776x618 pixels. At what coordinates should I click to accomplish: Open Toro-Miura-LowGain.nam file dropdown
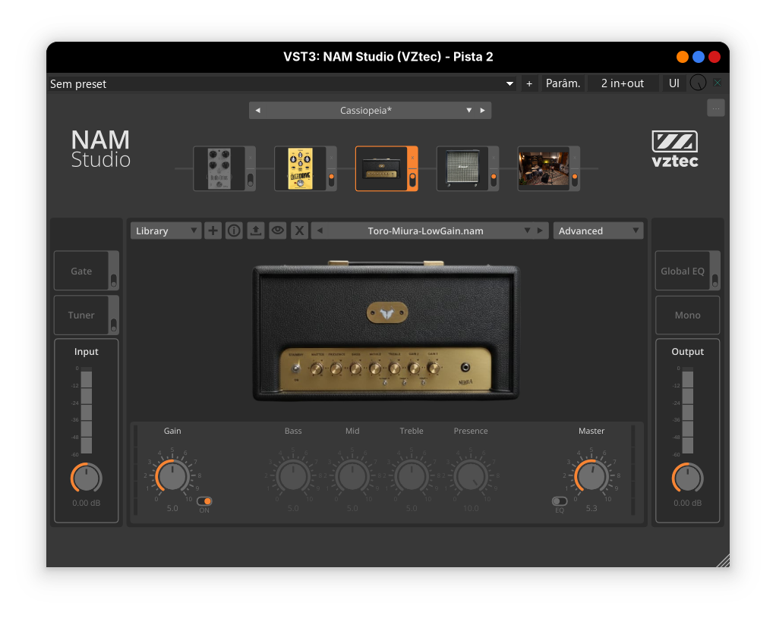[527, 231]
